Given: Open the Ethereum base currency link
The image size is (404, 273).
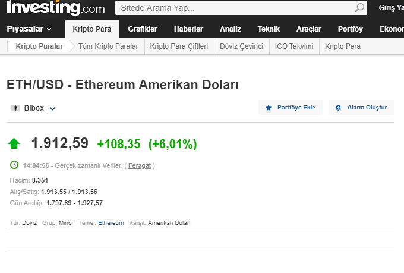Looking at the screenshot, I should tap(111, 222).
